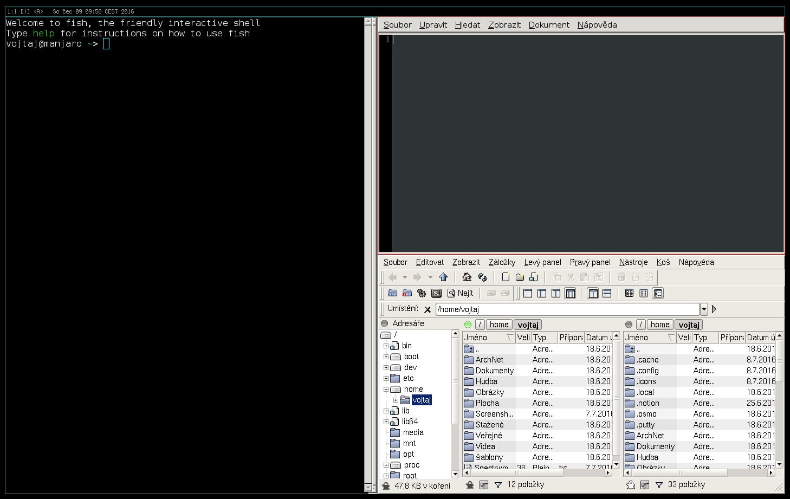
Task: Toggle thumbnails in the 33 položky panel
Action: [x=645, y=485]
